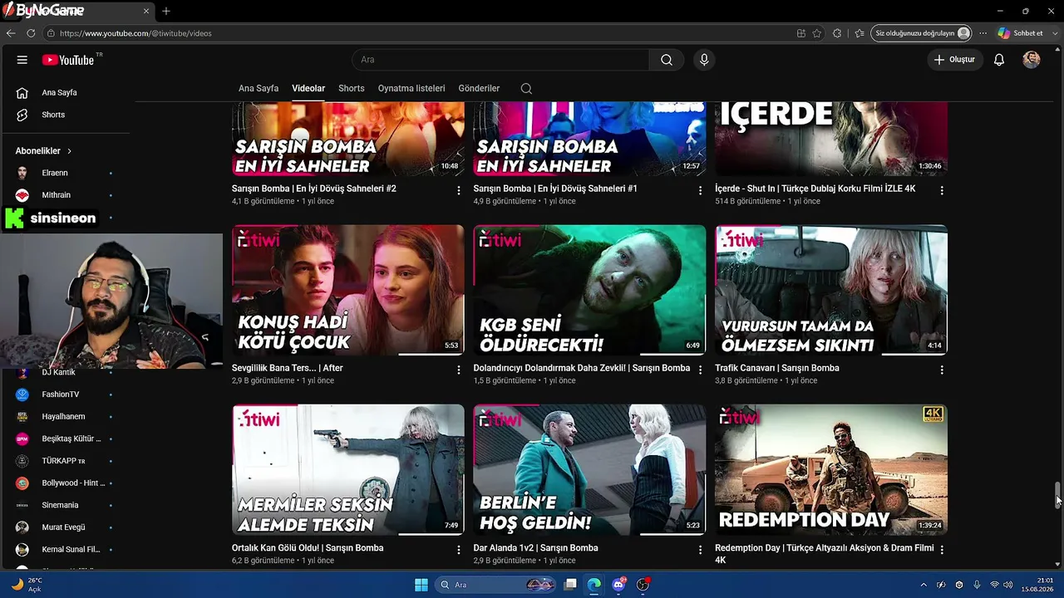Click the YouTube logo
The width and height of the screenshot is (1064, 598).
pyautogui.click(x=68, y=60)
